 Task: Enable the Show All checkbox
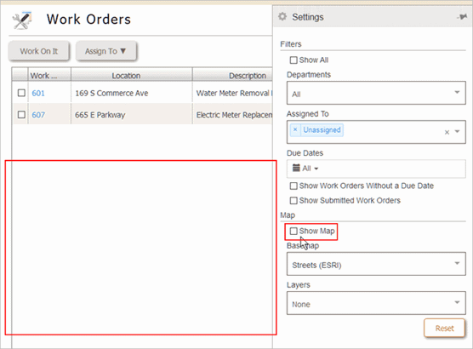[x=293, y=60]
